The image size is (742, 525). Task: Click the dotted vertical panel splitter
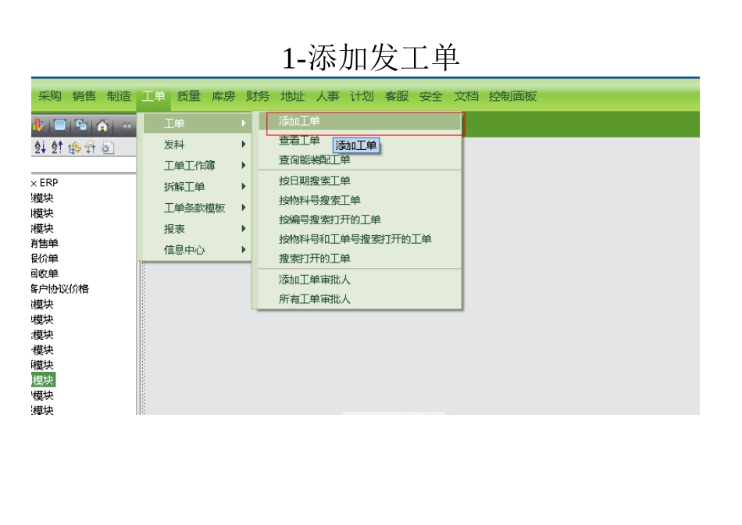(x=142, y=338)
